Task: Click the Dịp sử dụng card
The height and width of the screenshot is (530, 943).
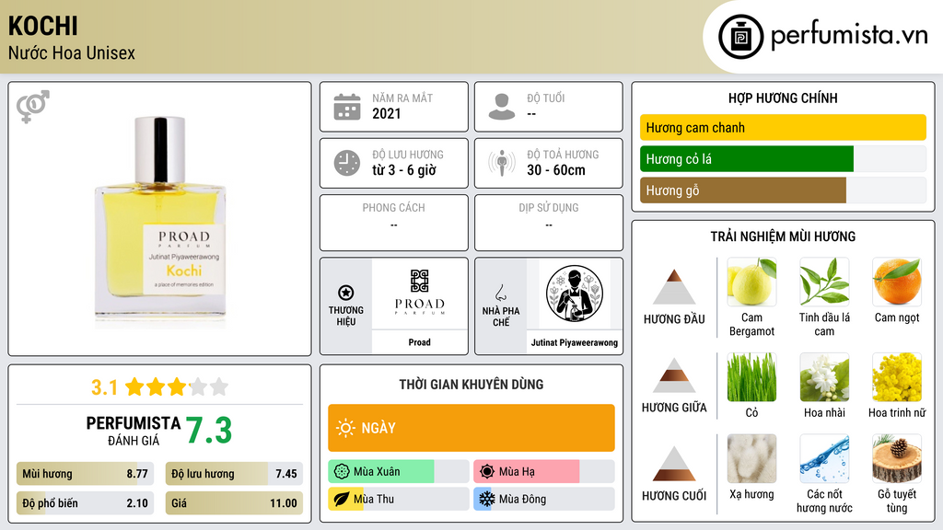Action: pos(549,223)
